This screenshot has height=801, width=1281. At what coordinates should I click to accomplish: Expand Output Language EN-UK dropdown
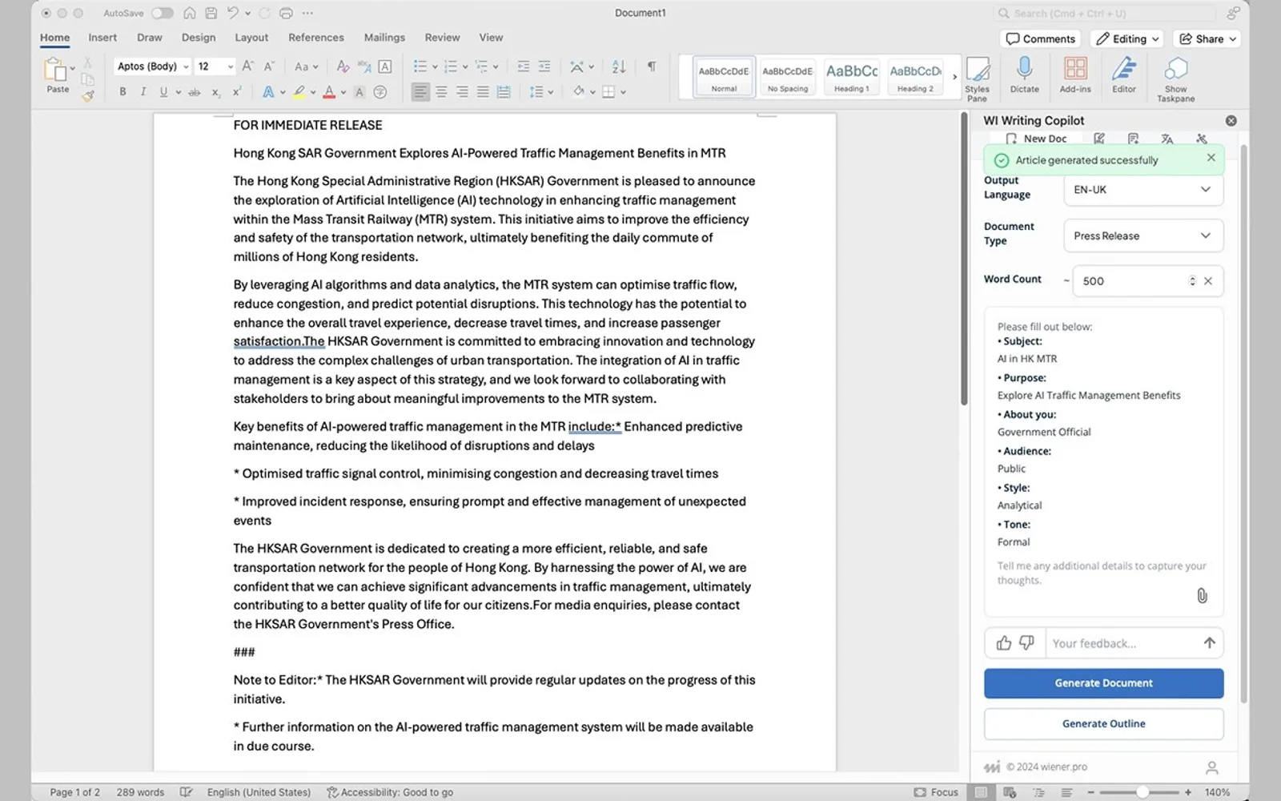(x=1143, y=190)
